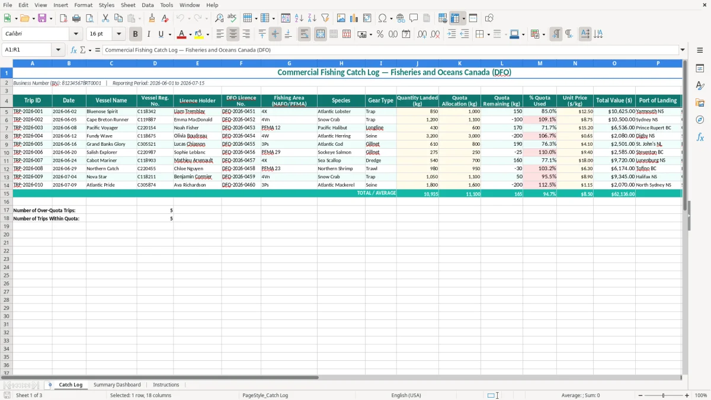
Task: Select column header M
Action: tap(540, 63)
